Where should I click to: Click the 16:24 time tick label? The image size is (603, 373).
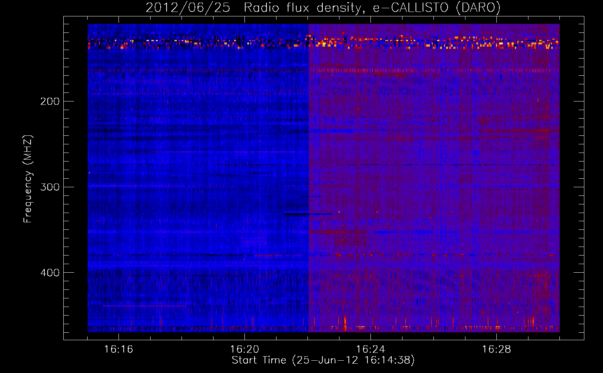[370, 350]
